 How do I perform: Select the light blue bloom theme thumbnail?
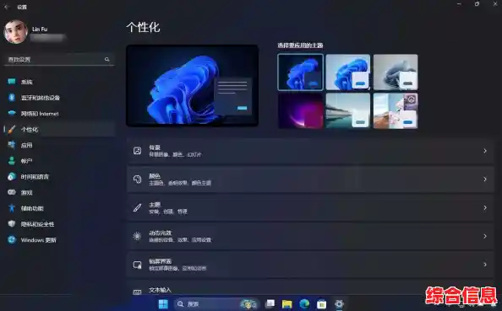click(x=348, y=72)
